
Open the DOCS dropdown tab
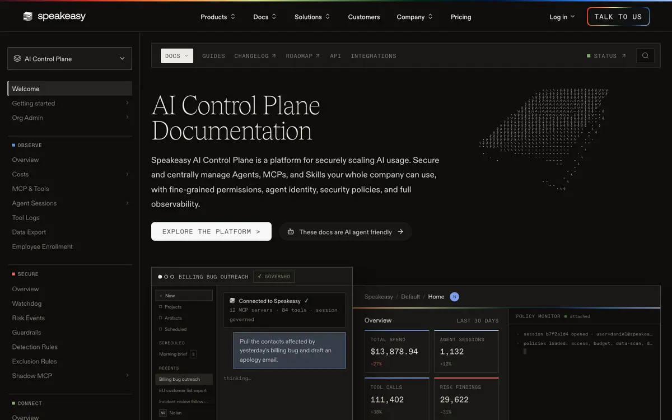(x=177, y=56)
